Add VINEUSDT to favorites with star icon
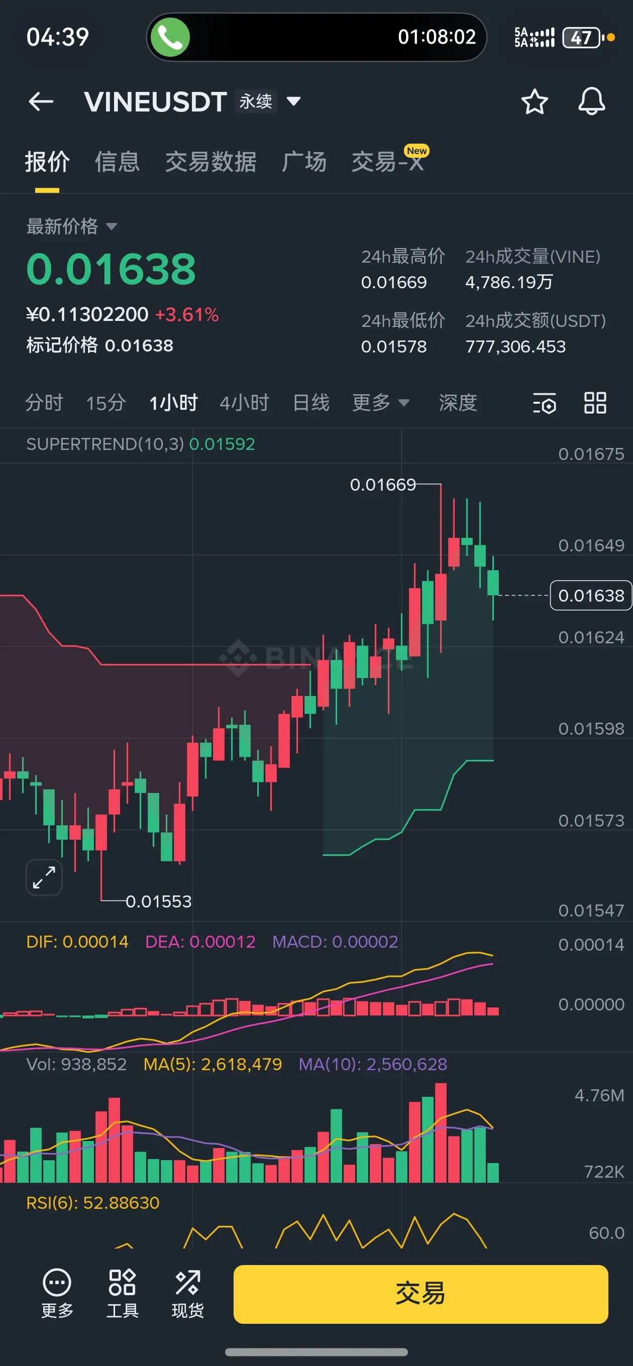 534,101
